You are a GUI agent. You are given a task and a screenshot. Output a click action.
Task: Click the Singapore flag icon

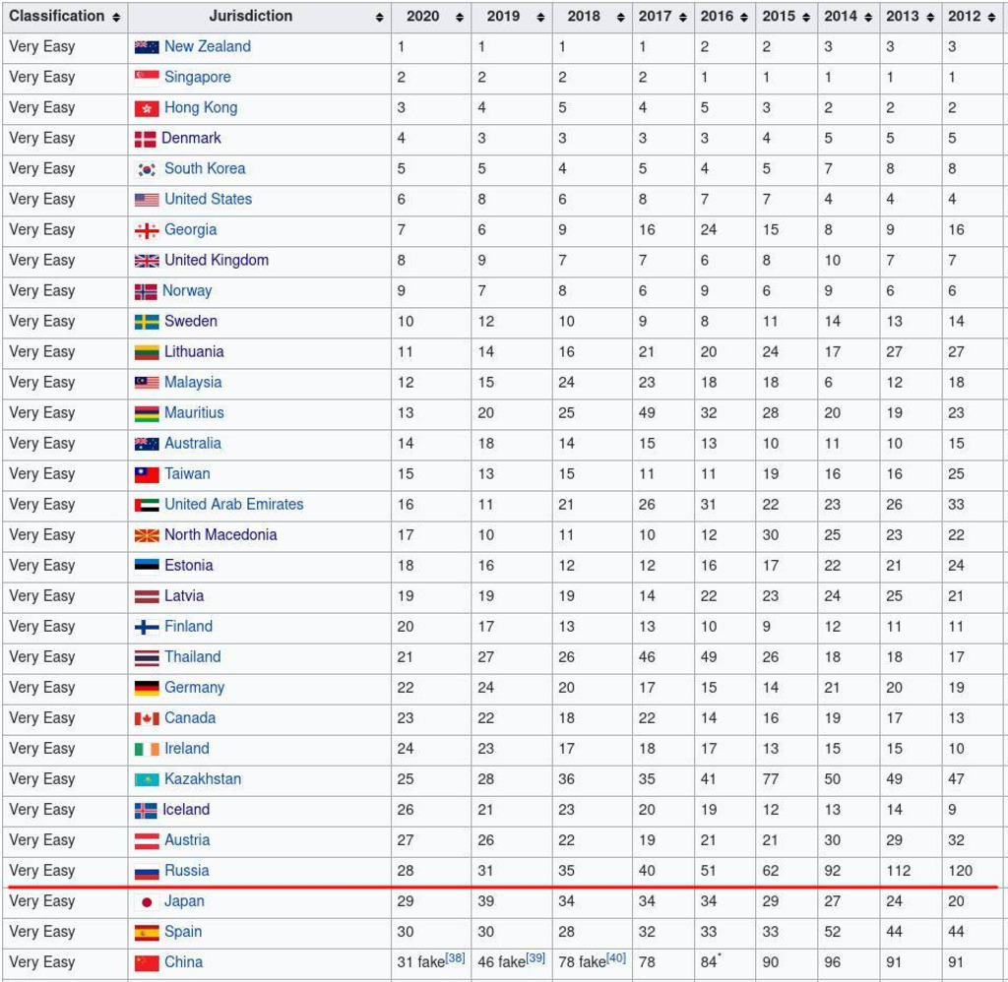pos(147,78)
